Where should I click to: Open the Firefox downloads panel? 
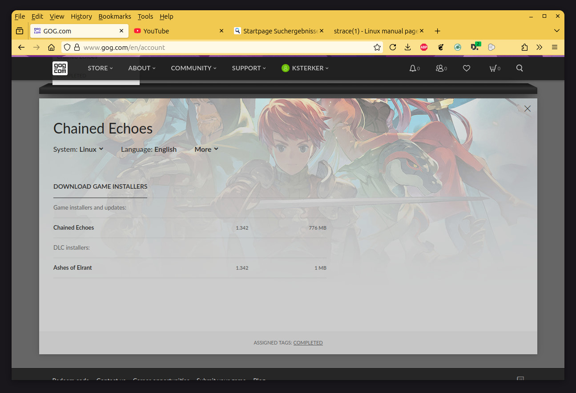pos(407,47)
